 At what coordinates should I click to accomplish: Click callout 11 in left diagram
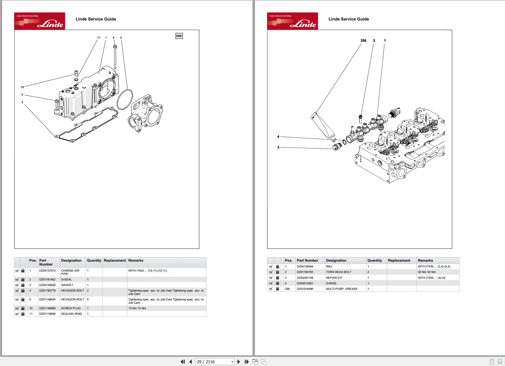click(x=99, y=38)
